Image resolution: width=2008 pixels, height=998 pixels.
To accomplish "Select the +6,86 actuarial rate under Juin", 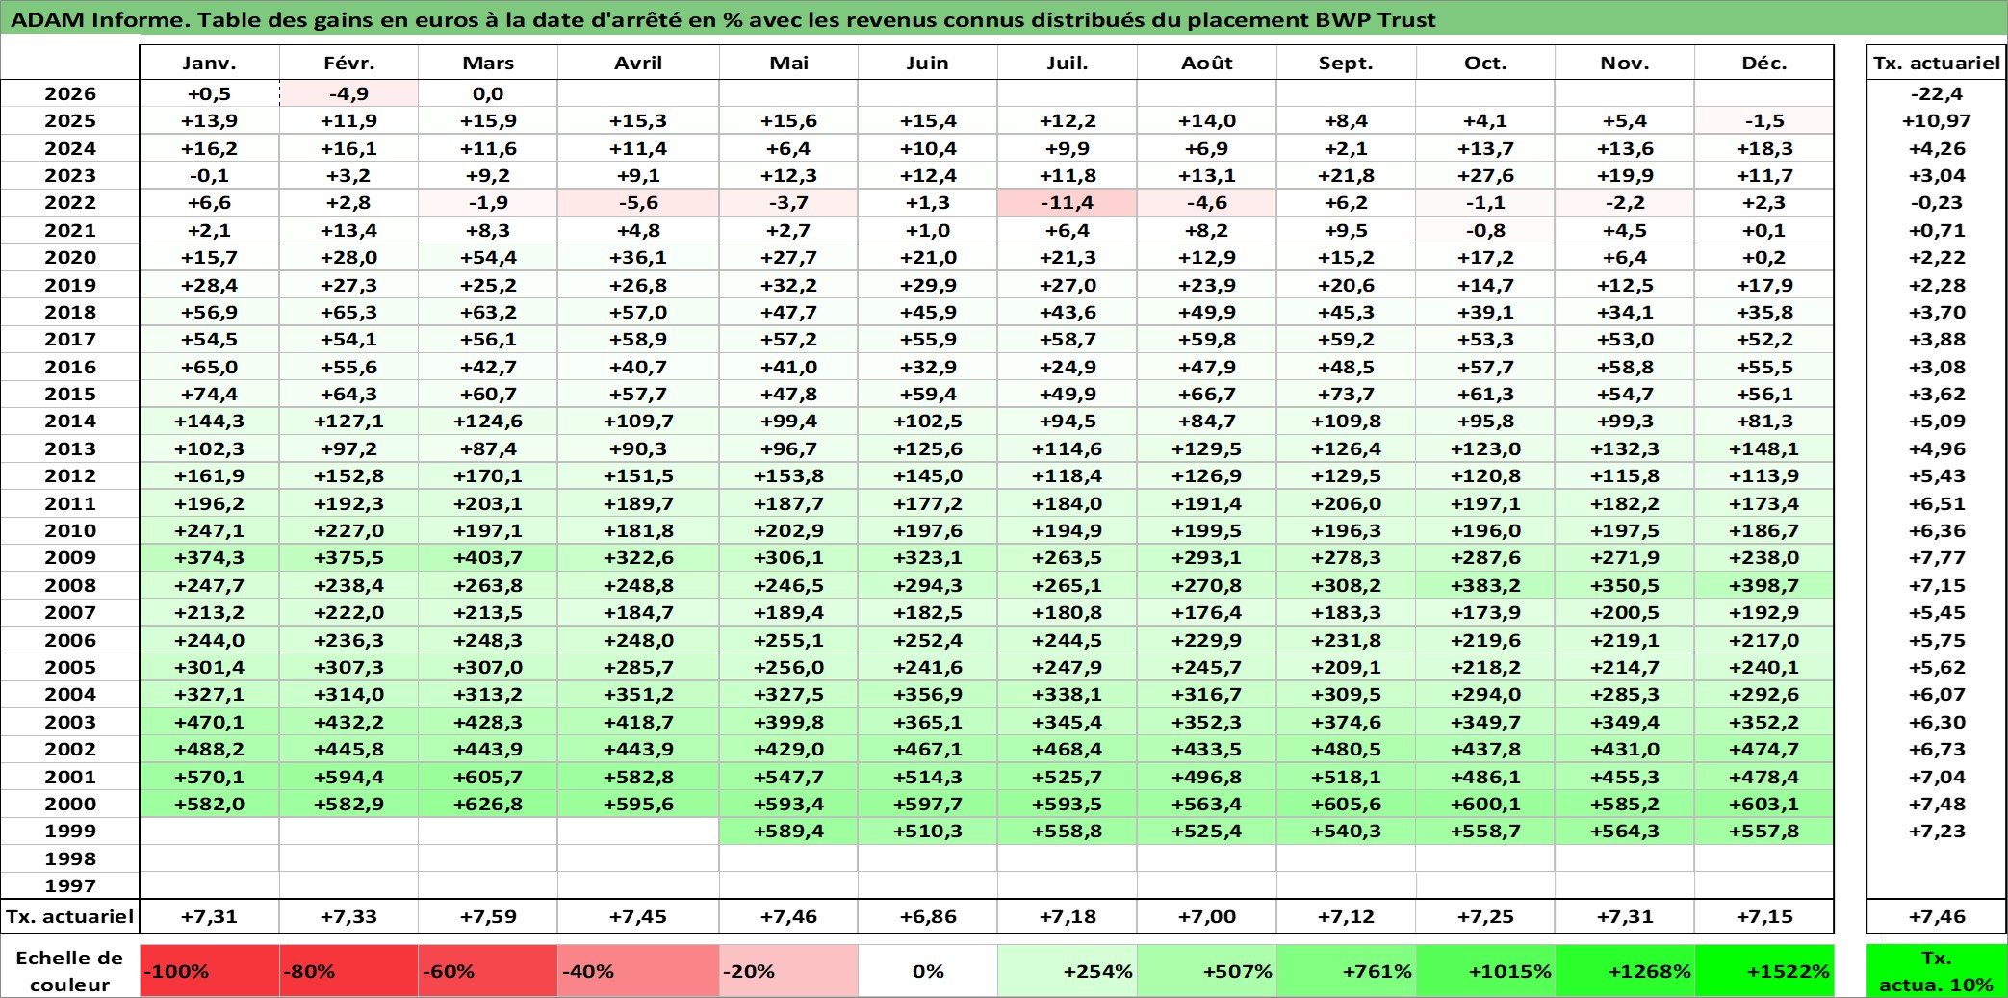I will pos(928,916).
